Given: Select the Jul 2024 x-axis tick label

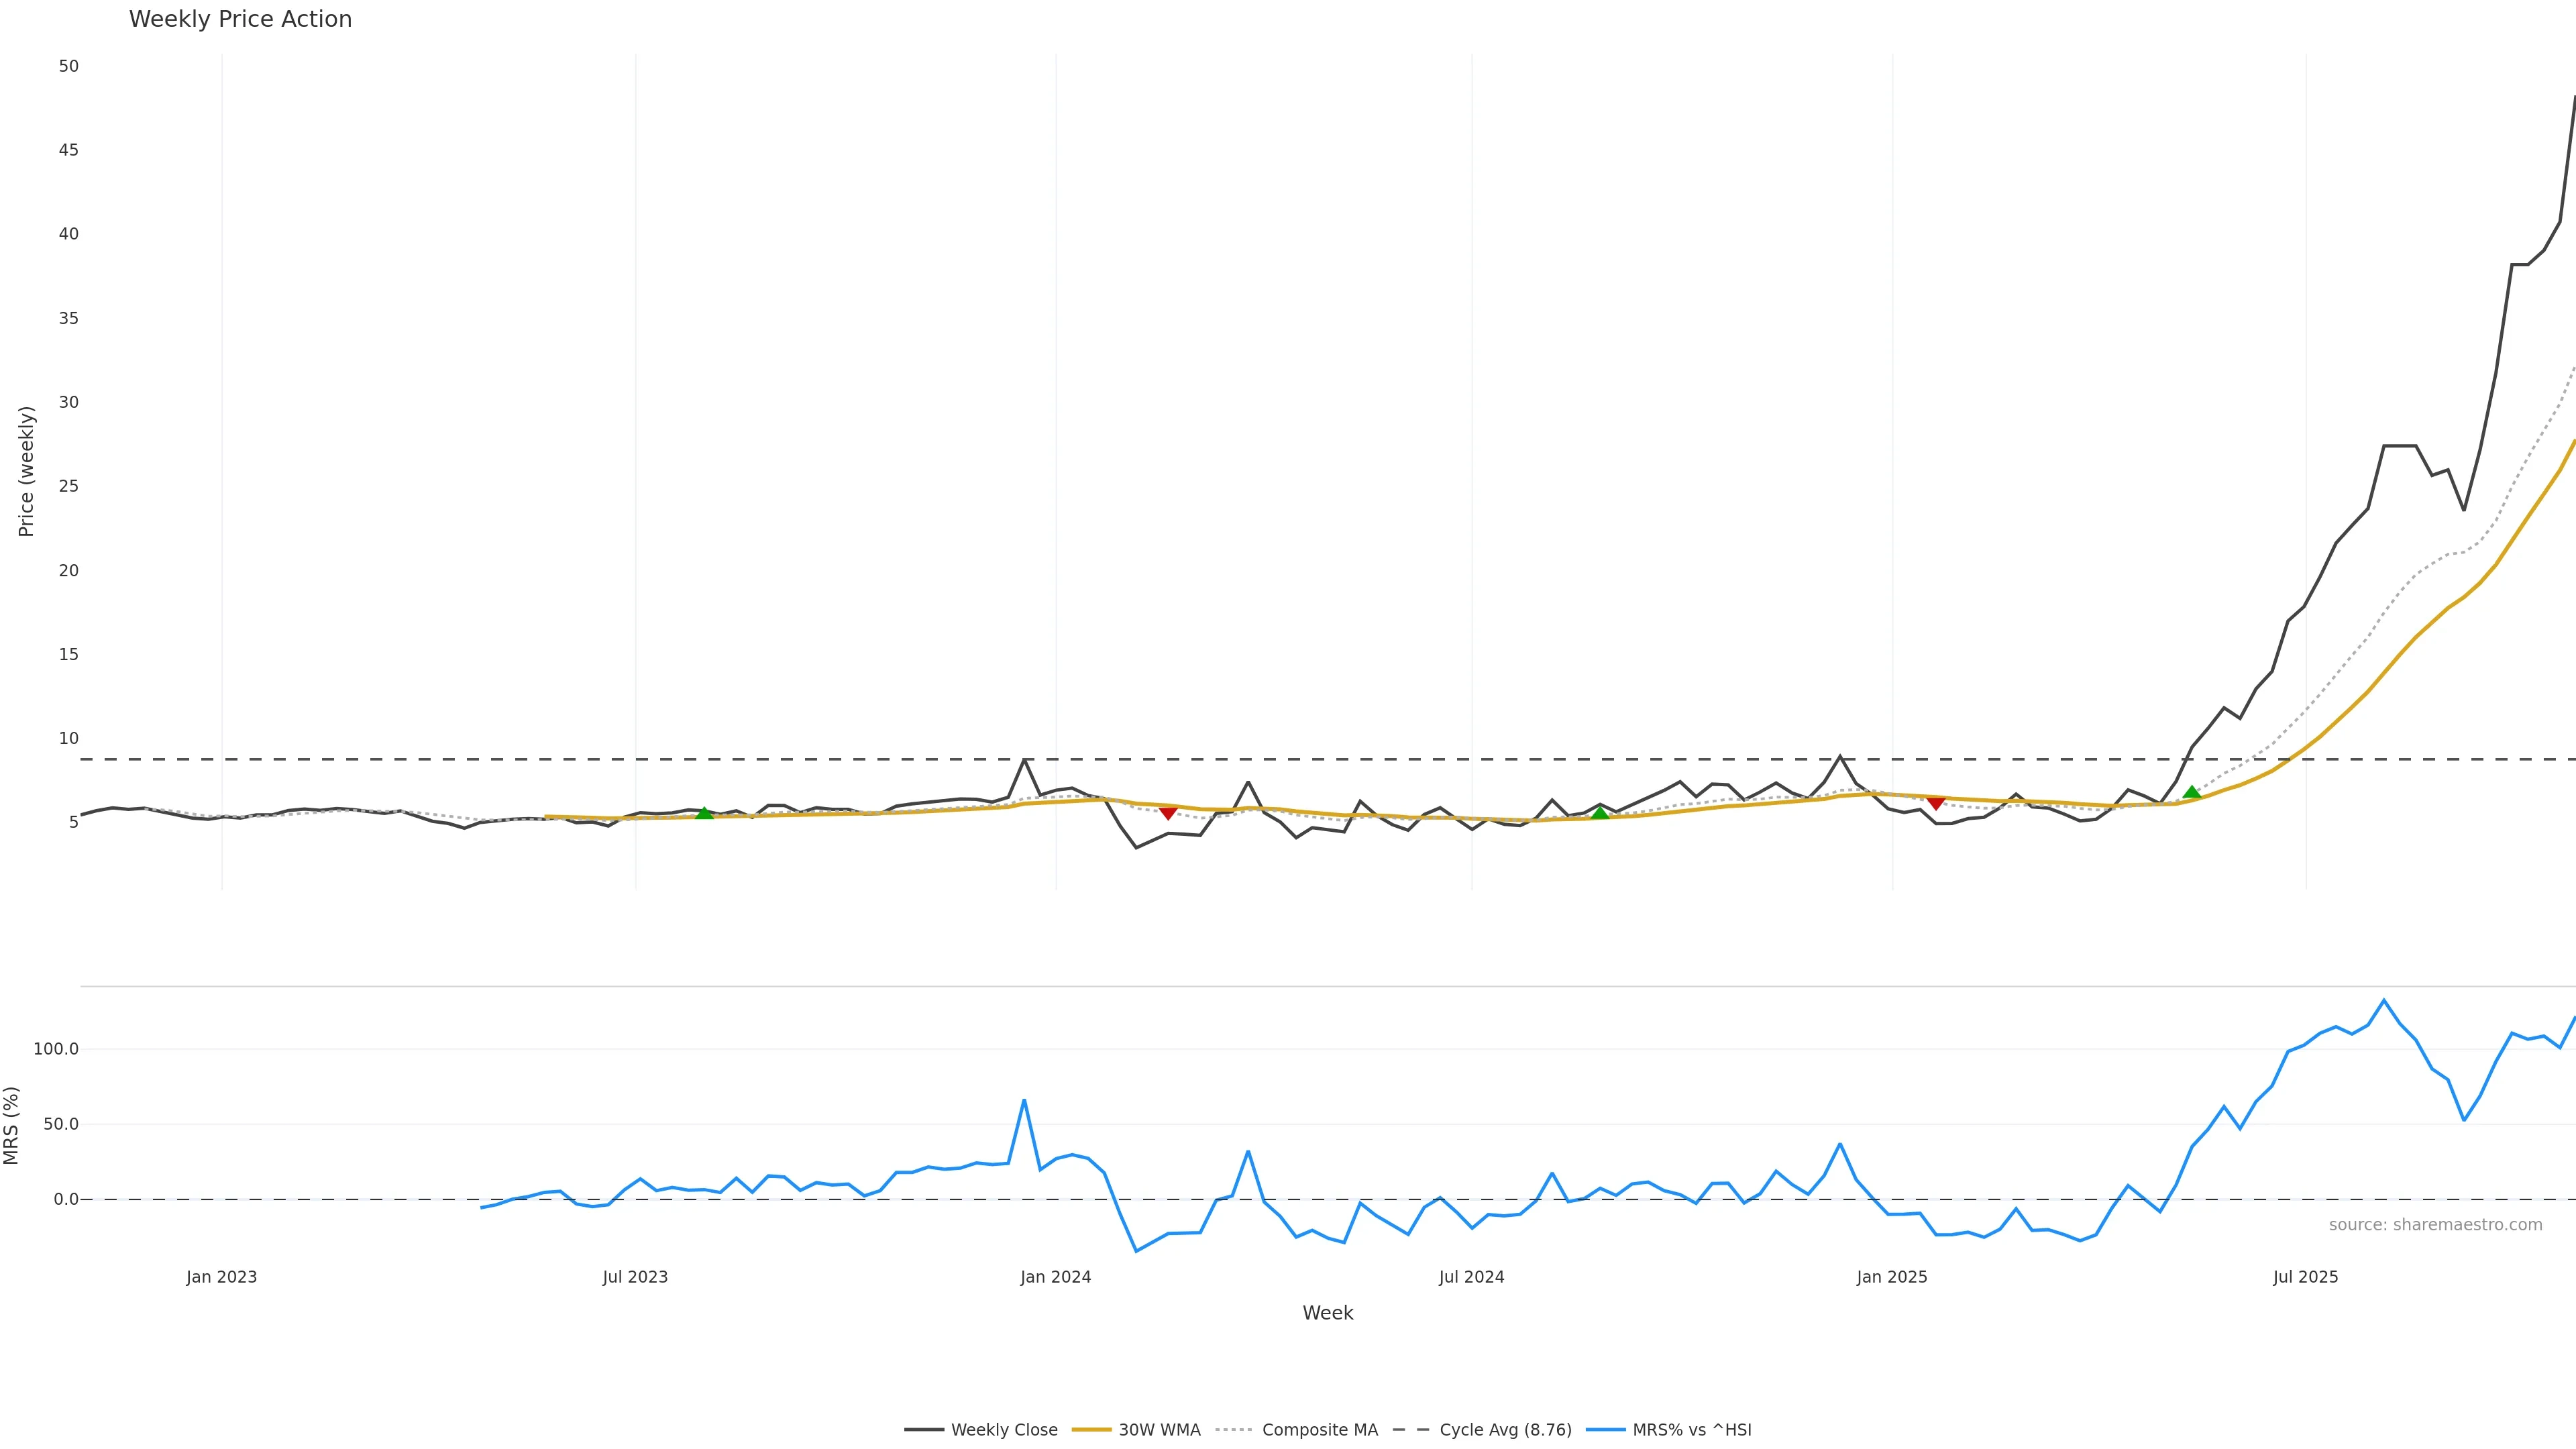Looking at the screenshot, I should 1471,1277.
